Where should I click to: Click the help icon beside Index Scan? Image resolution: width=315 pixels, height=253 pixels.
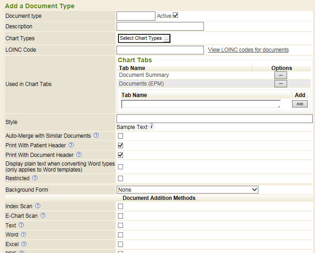(x=38, y=206)
